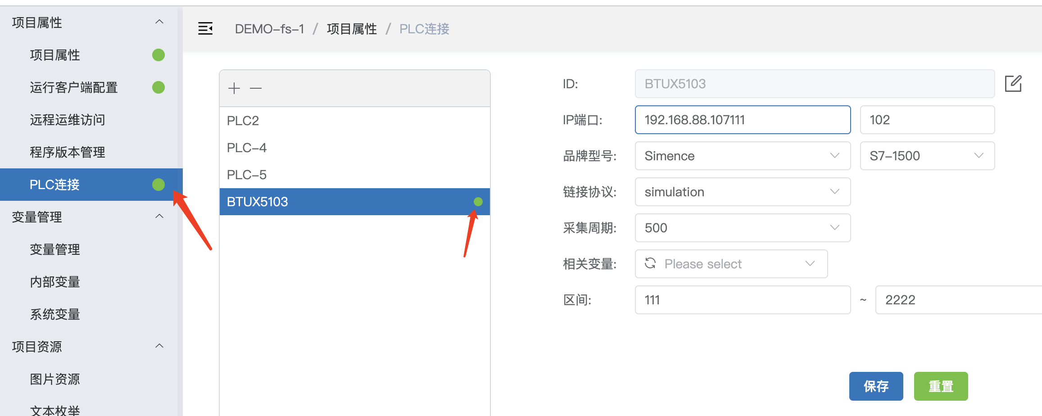1042x416 pixels.
Task: Click the green 重置 button
Action: point(941,386)
